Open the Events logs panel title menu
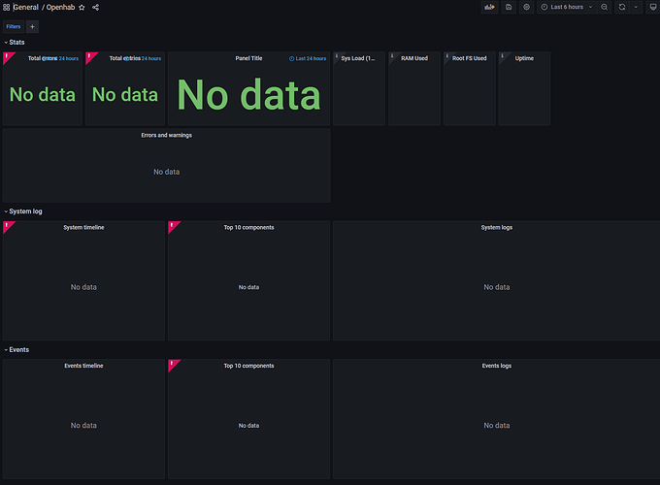 tap(496, 366)
